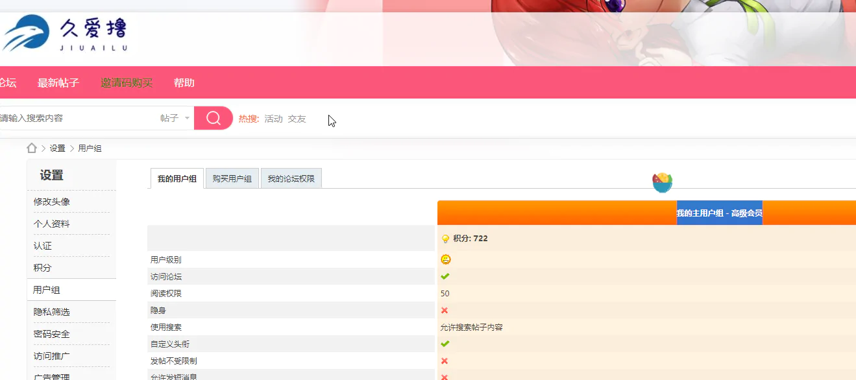Click 用户组 in the breadcrumb

click(90, 148)
